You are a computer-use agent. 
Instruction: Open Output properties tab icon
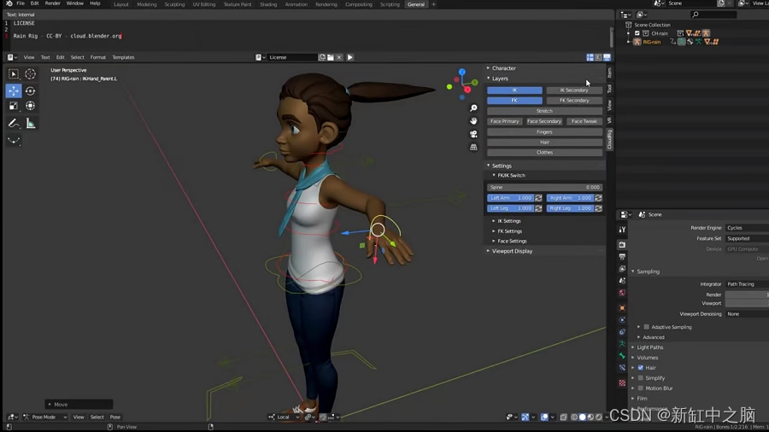tap(622, 257)
